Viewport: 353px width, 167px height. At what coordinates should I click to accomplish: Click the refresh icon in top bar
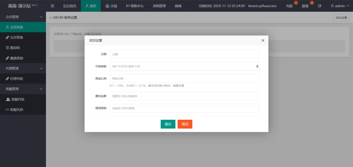coord(319,6)
